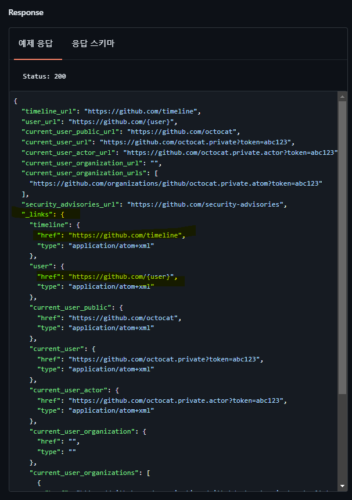Click the code box vertical scrollbar thumb
This screenshot has height=500, width=352.
(342, 248)
